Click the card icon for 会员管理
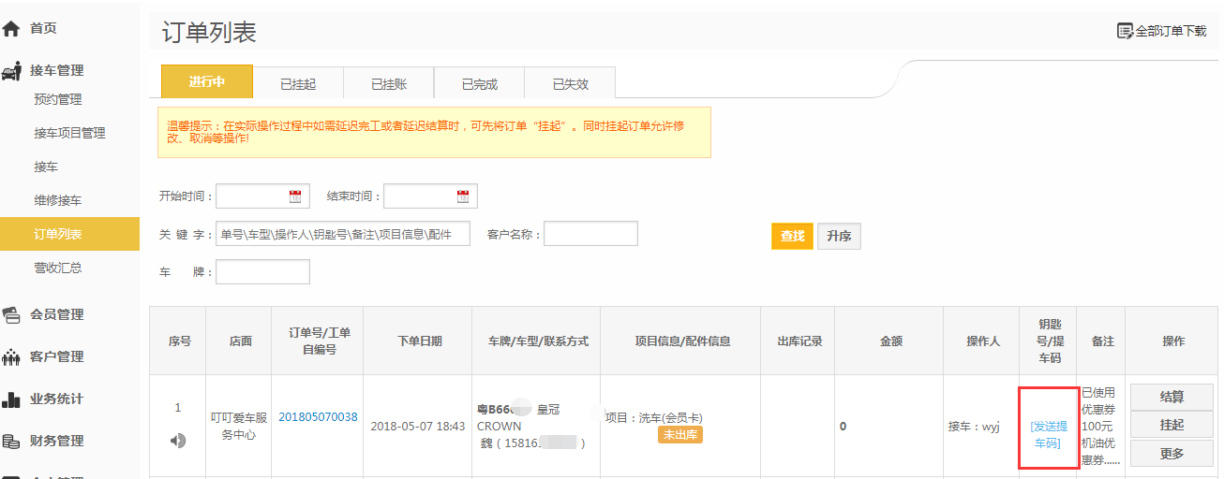 click(11, 314)
